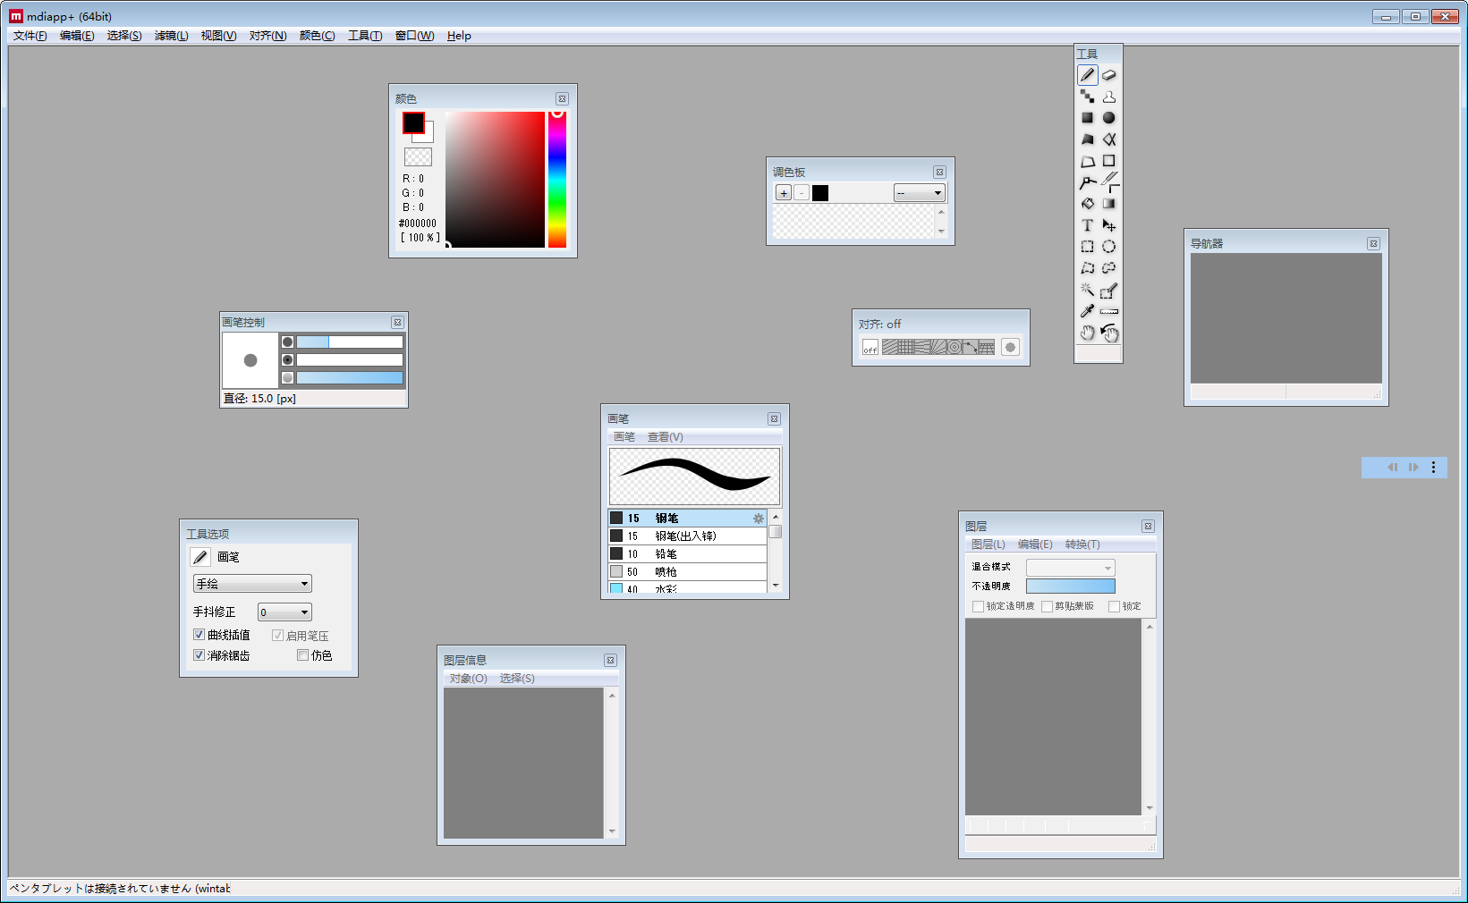Select the Gradient tool
The width and height of the screenshot is (1468, 903).
point(1109,204)
